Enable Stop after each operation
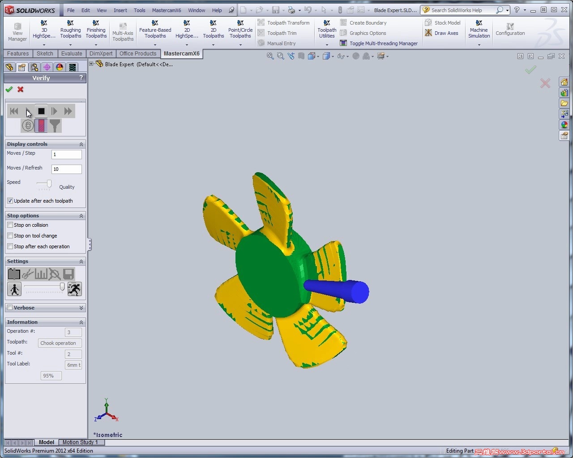Viewport: 573px width, 458px height. tap(10, 246)
